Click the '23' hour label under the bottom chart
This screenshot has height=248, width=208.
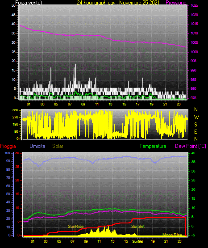coord(179,241)
